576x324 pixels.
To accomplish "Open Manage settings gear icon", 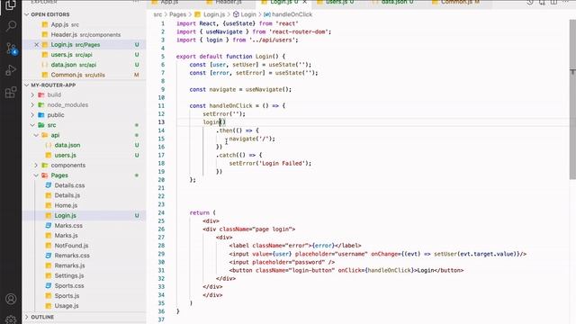I will (11, 319).
